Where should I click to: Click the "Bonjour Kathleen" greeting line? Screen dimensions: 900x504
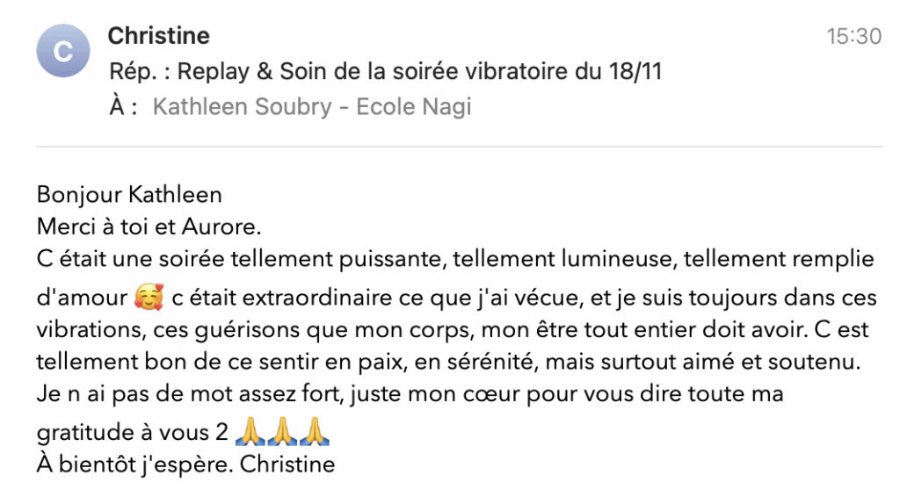(129, 194)
